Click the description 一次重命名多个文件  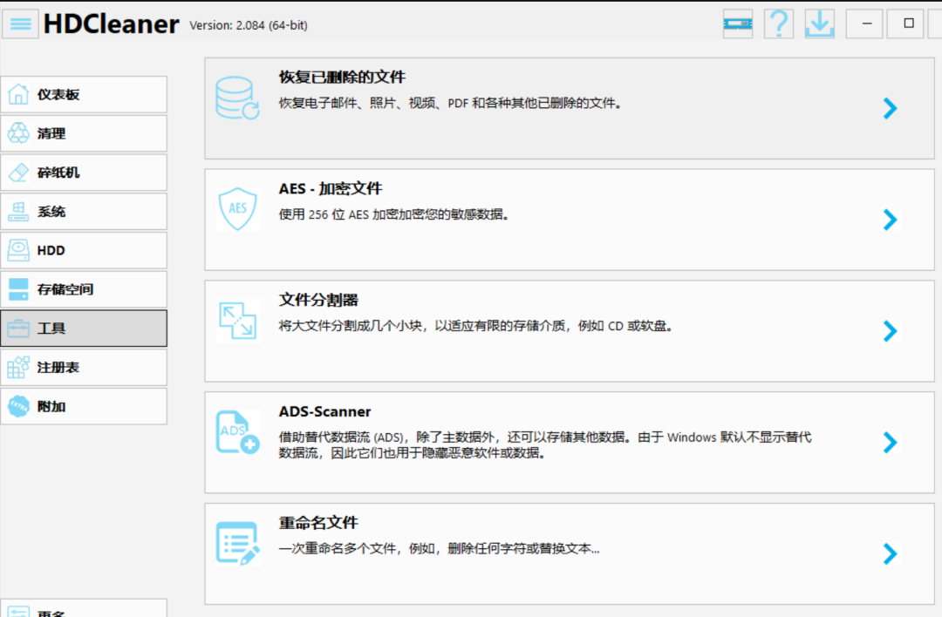[439, 548]
